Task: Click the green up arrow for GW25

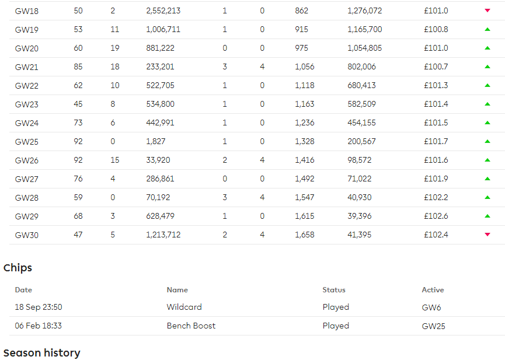Action: point(487,141)
